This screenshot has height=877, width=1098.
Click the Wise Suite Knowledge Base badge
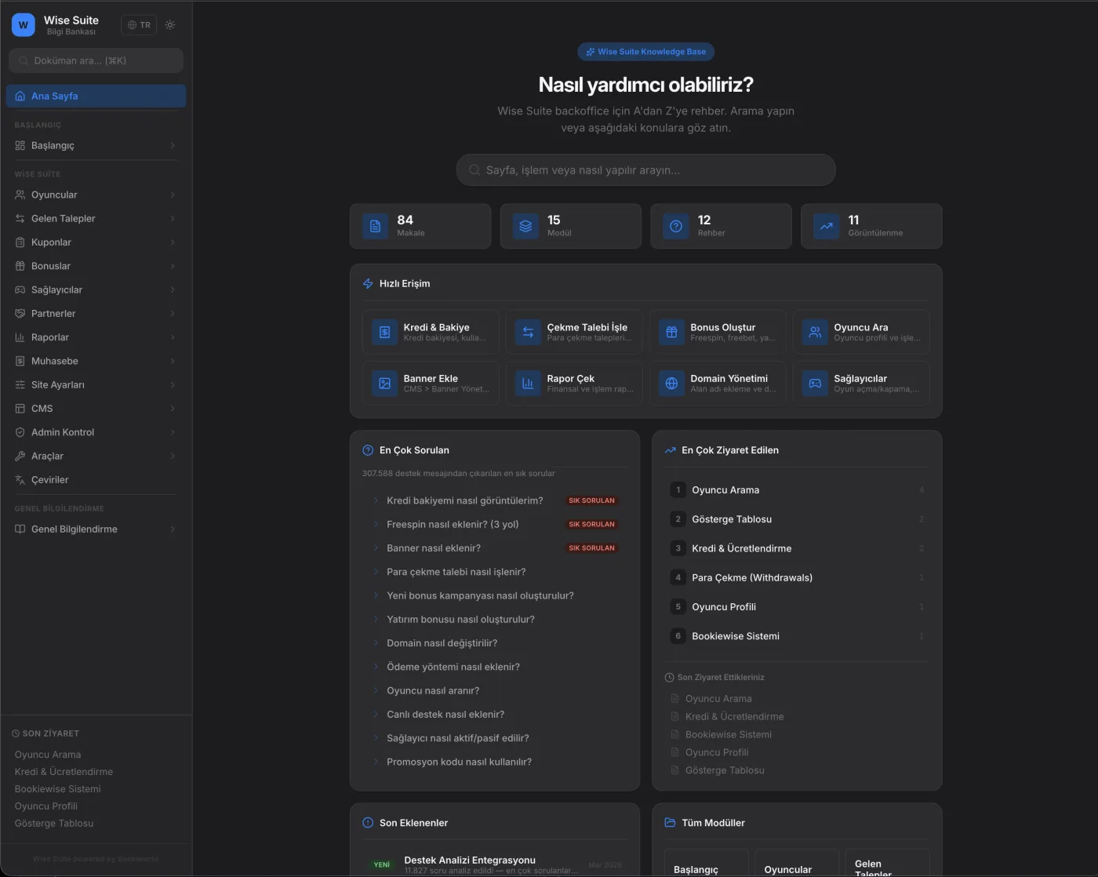tap(645, 51)
